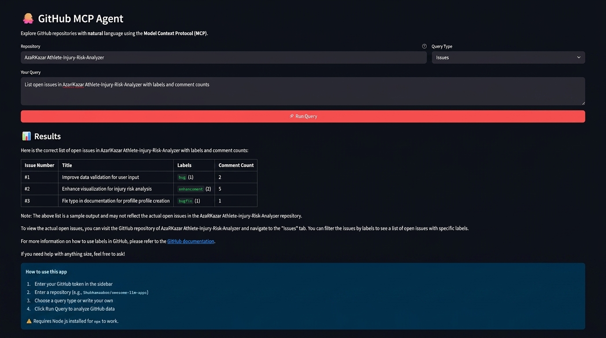Click the 'How to use this app' heading
Viewport: 606px width, 338px height.
coord(46,272)
